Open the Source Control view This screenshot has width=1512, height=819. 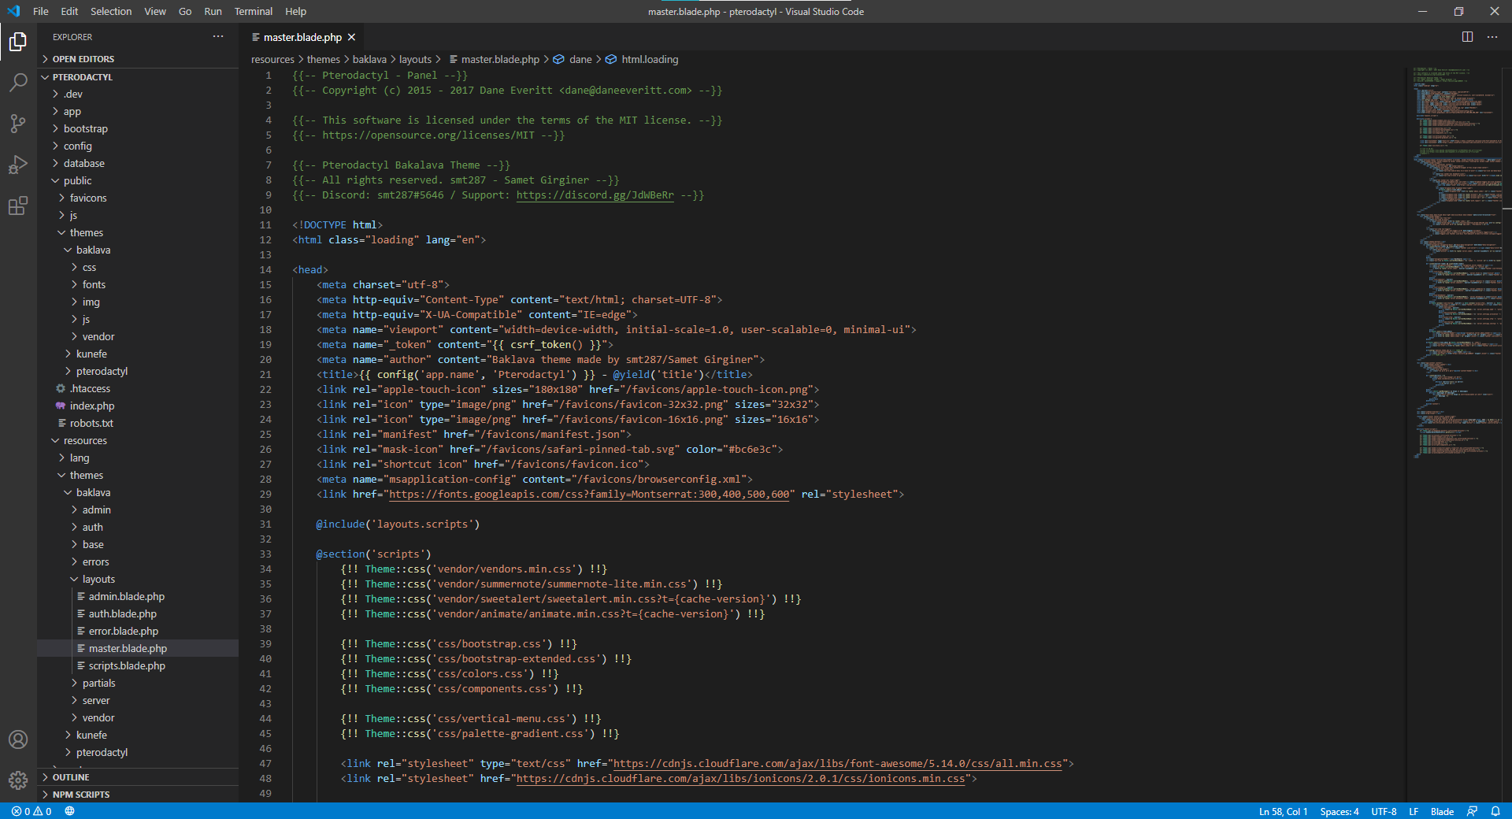[18, 124]
